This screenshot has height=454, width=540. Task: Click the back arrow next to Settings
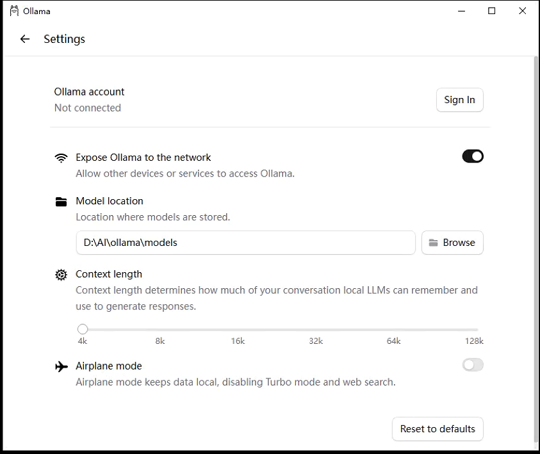coord(25,39)
